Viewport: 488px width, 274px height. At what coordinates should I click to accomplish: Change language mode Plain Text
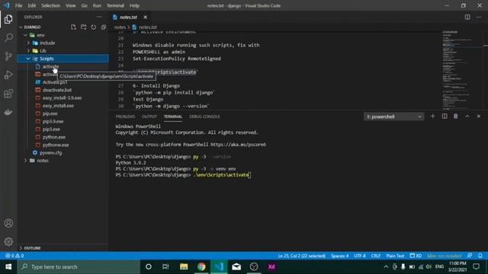[395, 256]
